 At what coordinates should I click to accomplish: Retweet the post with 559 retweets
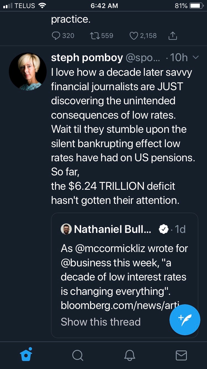tap(95, 36)
